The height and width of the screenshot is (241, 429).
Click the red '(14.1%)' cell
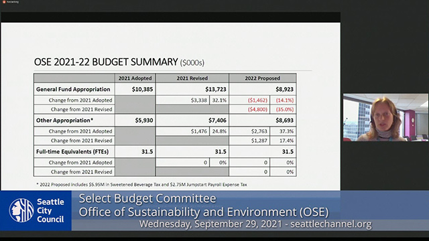pos(283,100)
